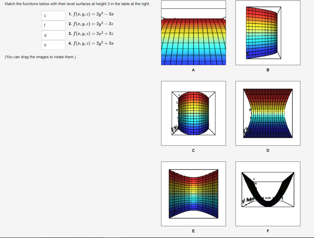Click the answer box for function 4

(54, 45)
